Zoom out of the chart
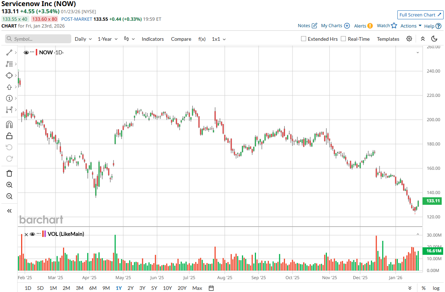 point(9,196)
